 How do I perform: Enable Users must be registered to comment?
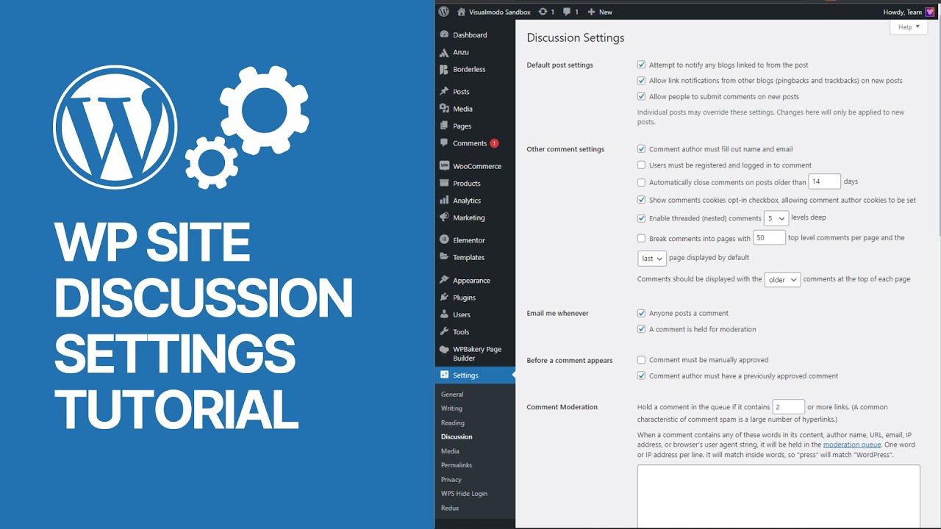click(x=641, y=165)
